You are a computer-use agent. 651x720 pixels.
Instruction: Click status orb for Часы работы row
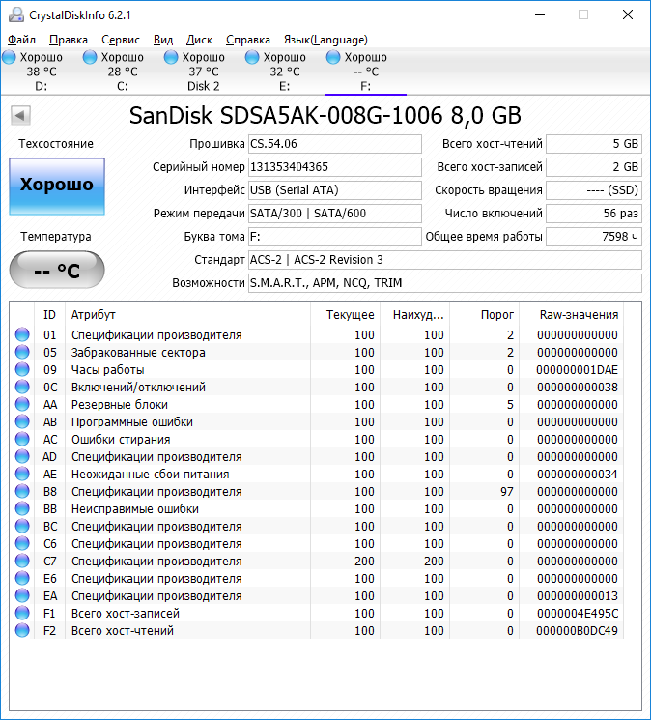[x=22, y=369]
